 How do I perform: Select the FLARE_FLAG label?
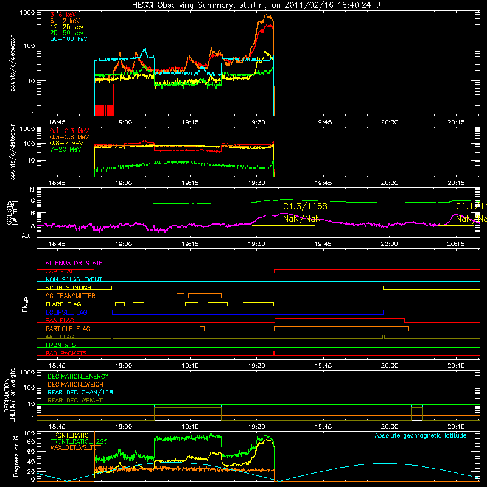pos(63,304)
